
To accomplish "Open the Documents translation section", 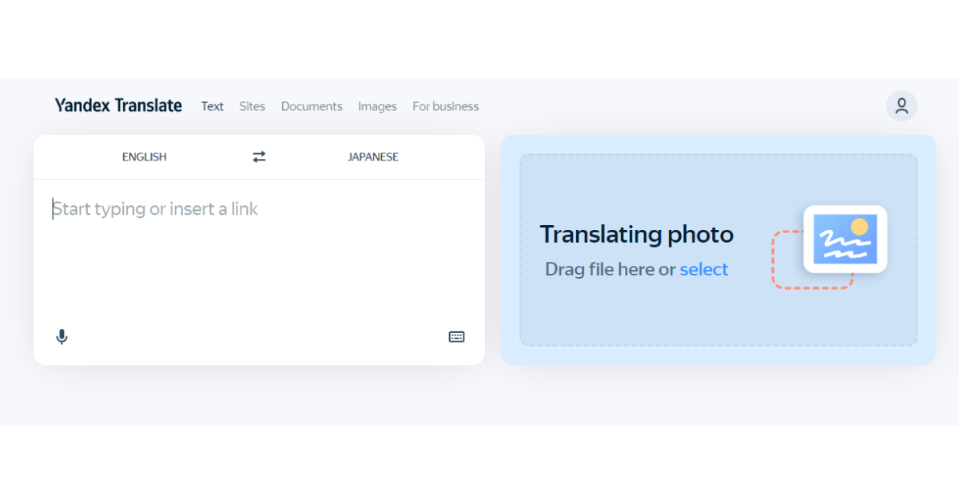I will 312,106.
